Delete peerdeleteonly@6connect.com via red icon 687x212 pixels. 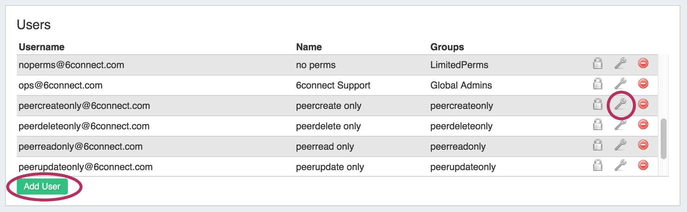643,124
